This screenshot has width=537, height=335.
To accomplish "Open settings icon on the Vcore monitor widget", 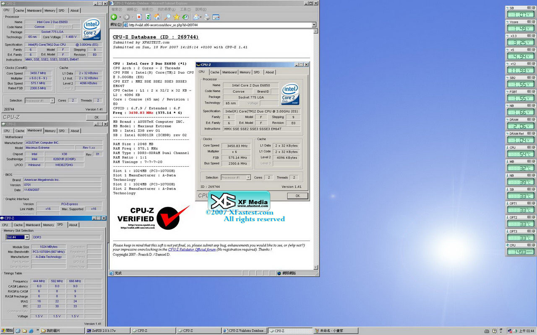I will coord(529,22).
